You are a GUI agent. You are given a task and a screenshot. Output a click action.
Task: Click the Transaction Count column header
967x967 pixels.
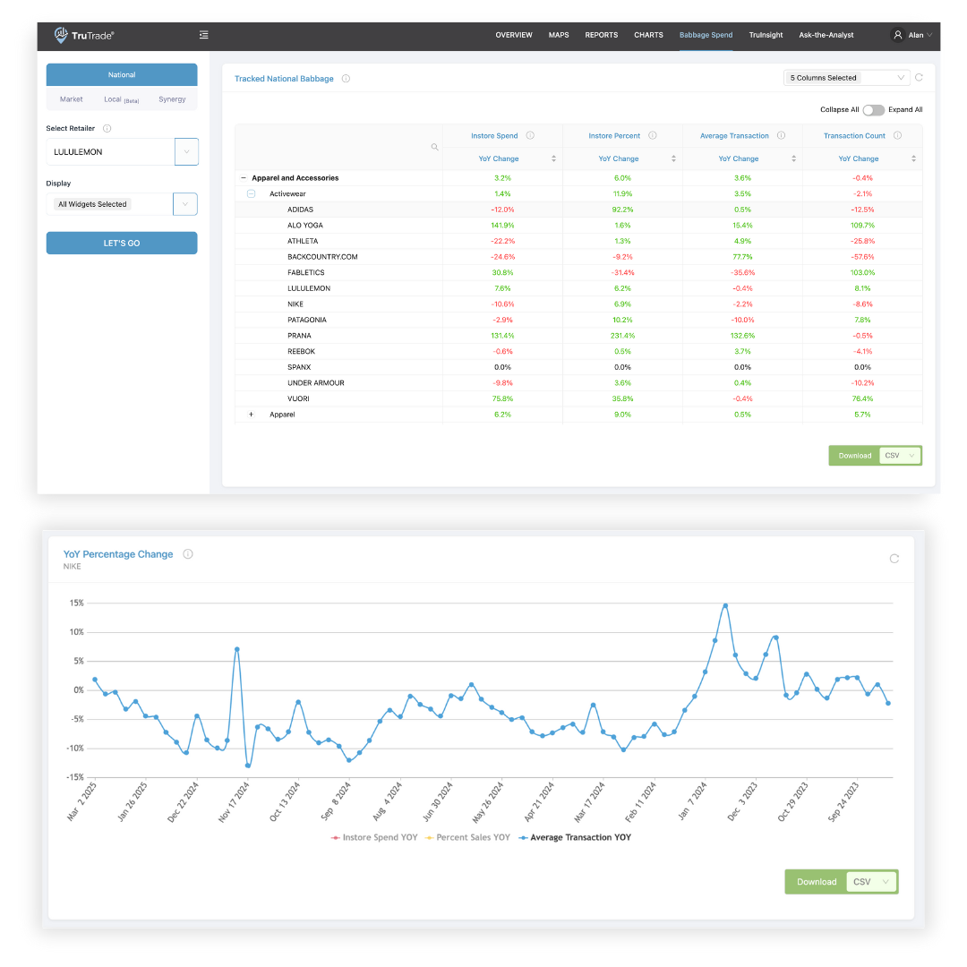coord(854,136)
